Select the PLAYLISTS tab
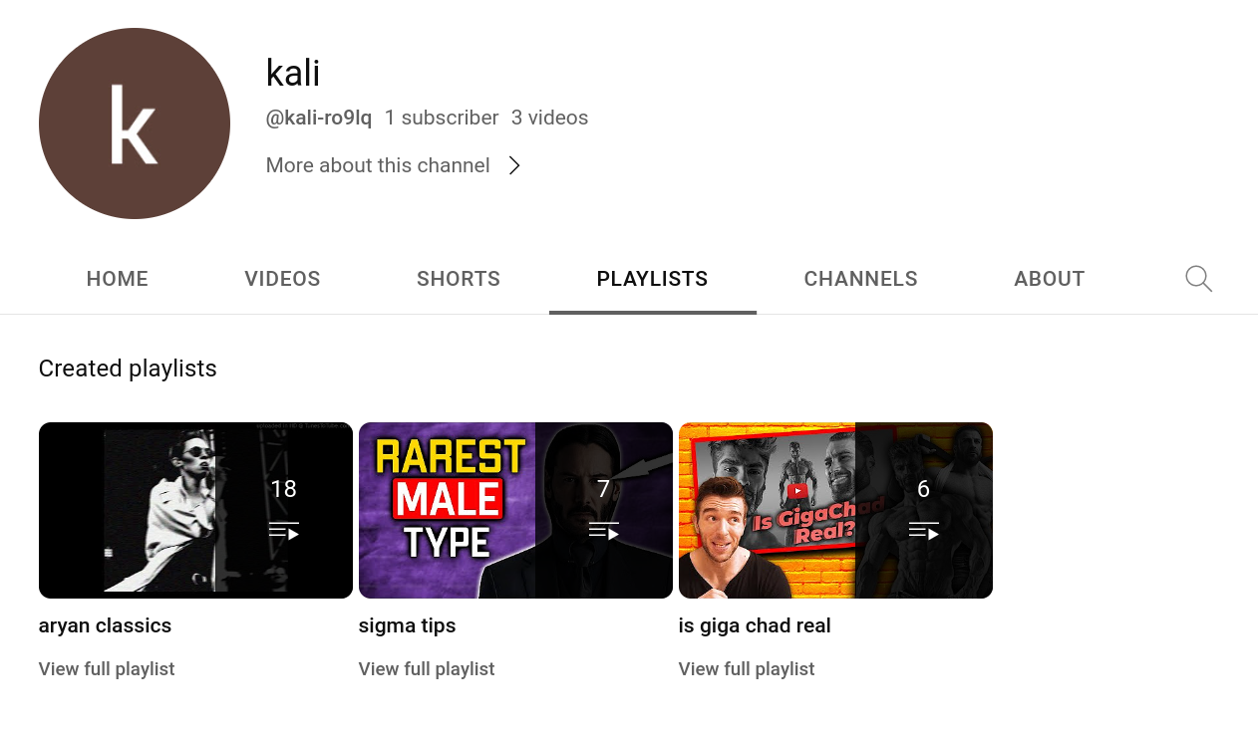 (653, 279)
